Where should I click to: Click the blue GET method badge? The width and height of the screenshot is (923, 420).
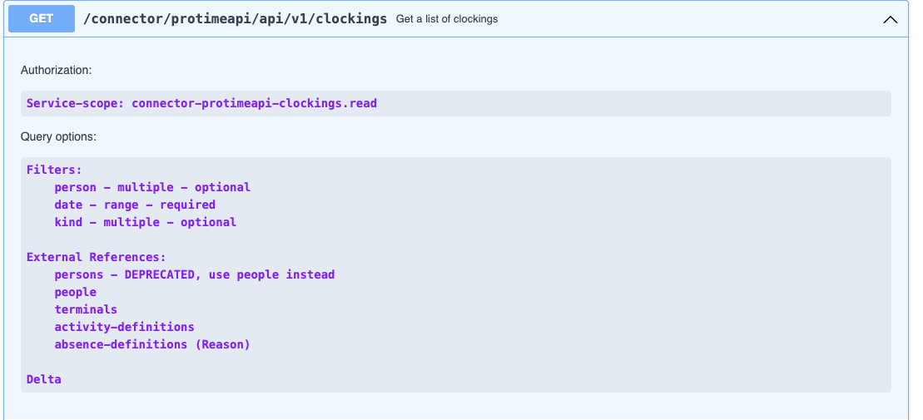tap(42, 19)
